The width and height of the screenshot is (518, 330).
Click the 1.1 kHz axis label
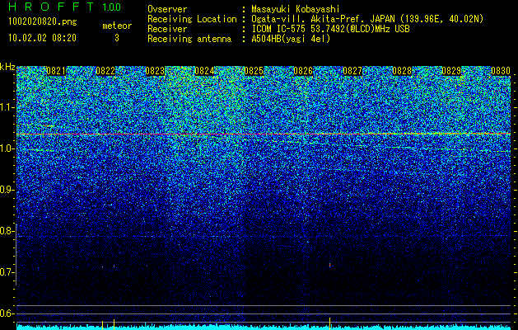(x=6, y=107)
